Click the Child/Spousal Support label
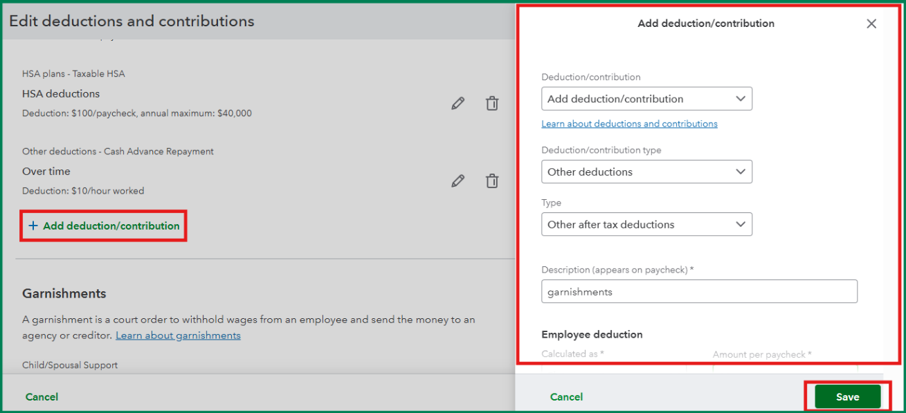 [70, 365]
